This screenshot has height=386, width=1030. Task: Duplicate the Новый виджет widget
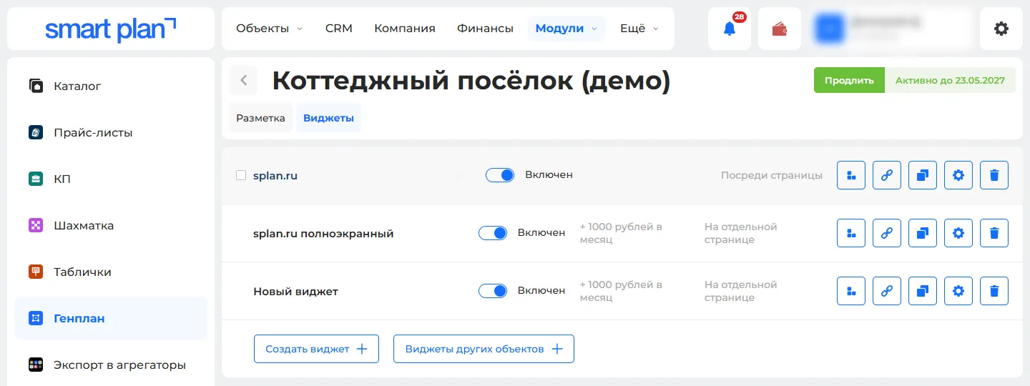coord(923,291)
